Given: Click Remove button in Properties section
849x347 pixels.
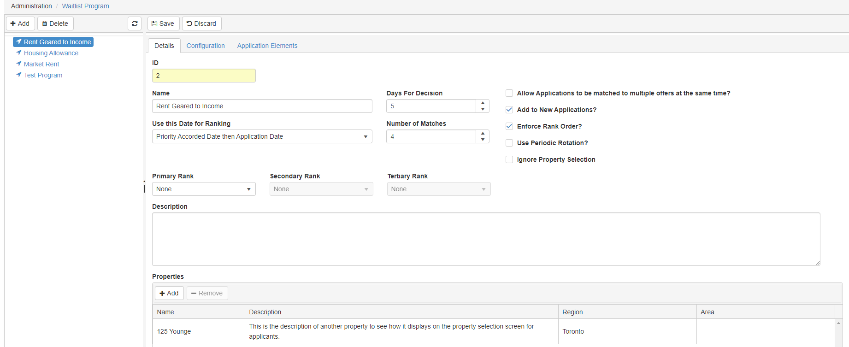Looking at the screenshot, I should (207, 293).
